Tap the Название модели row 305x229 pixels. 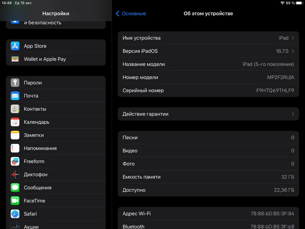click(x=208, y=64)
